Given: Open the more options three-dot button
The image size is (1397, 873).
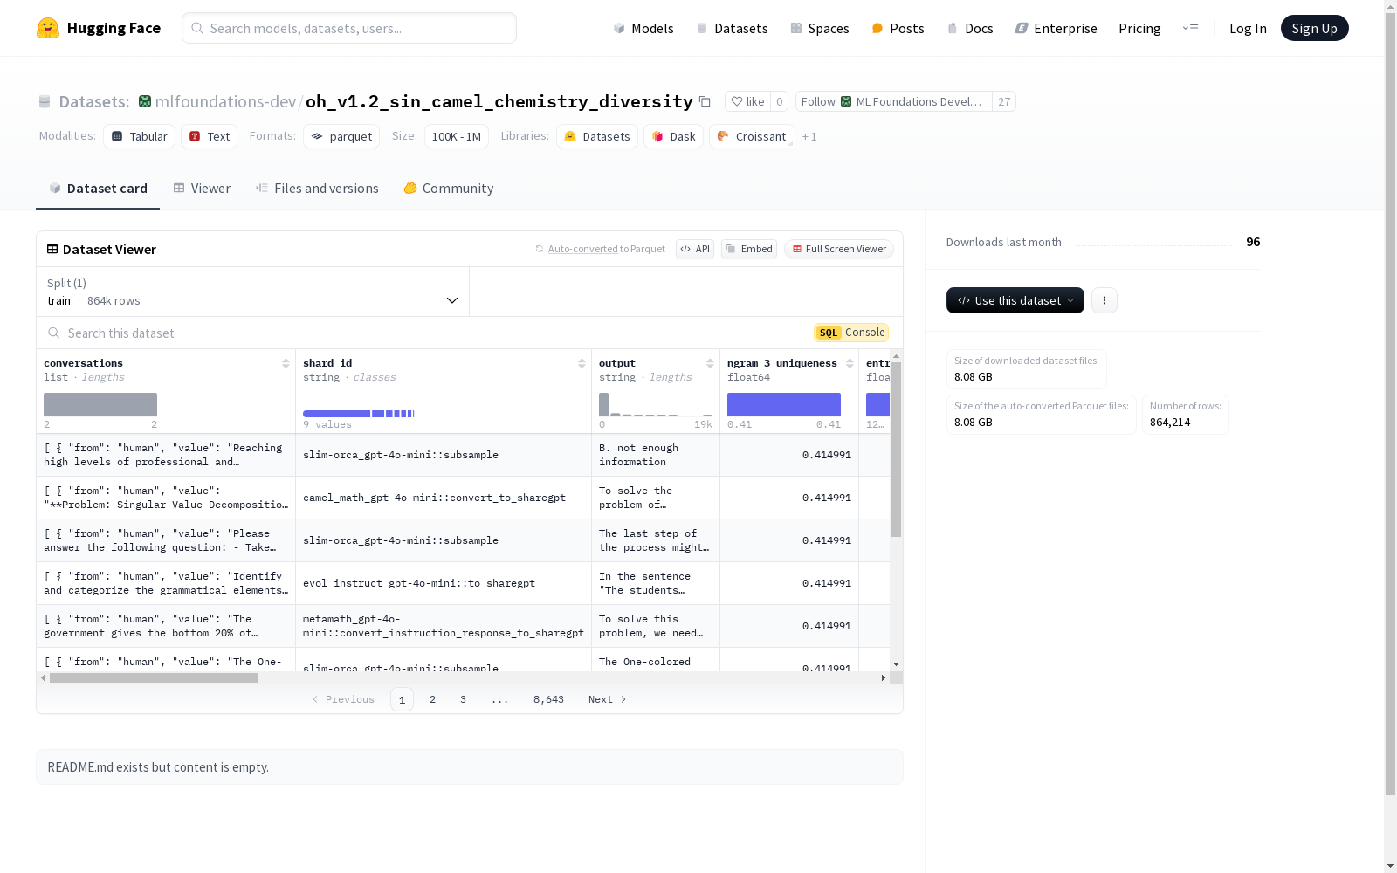Looking at the screenshot, I should point(1105,300).
